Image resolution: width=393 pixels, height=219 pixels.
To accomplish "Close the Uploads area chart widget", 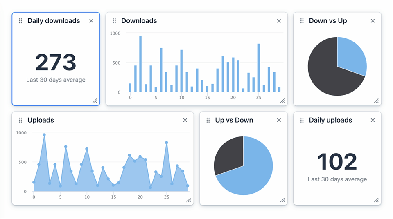I will tap(185, 120).
